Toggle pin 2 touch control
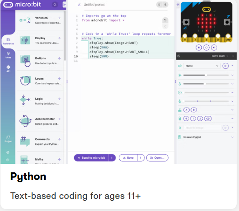 click(x=200, y=119)
